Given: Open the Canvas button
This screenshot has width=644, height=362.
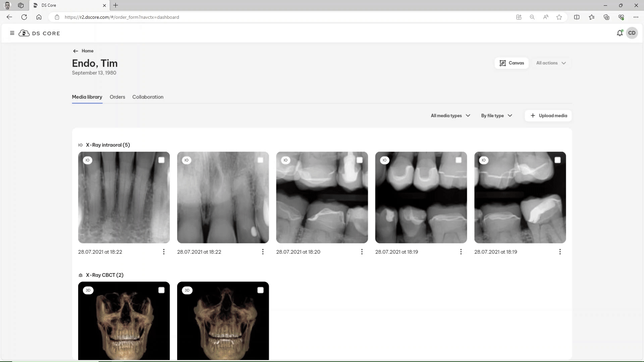Looking at the screenshot, I should tap(512, 63).
